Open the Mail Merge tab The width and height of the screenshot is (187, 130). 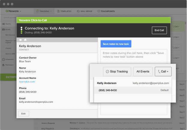(x=85, y=11)
